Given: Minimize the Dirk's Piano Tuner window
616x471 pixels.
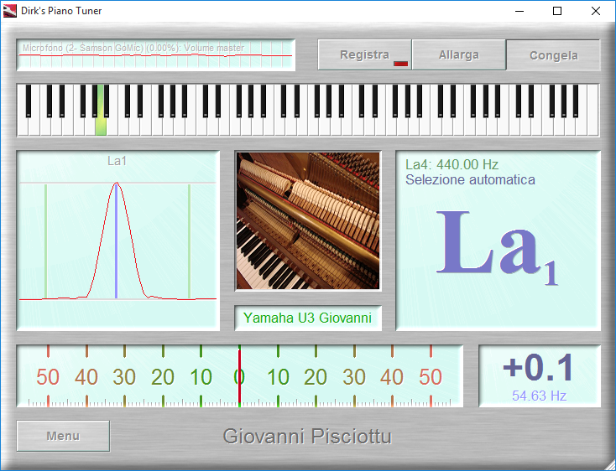Looking at the screenshot, I should 519,11.
